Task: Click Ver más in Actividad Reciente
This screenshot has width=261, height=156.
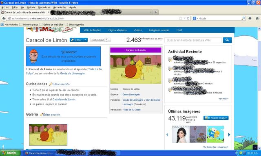Action: point(223,99)
